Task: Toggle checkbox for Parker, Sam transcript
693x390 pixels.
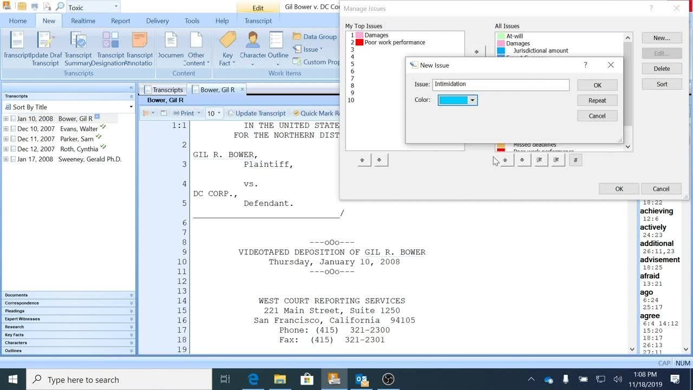Action: 13,139
